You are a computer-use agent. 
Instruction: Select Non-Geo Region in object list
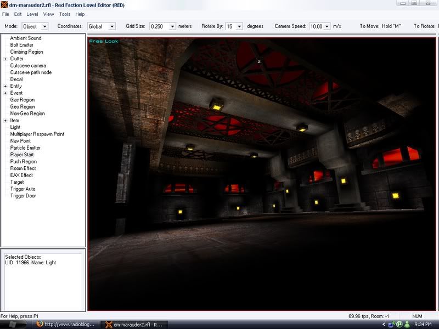(27, 114)
